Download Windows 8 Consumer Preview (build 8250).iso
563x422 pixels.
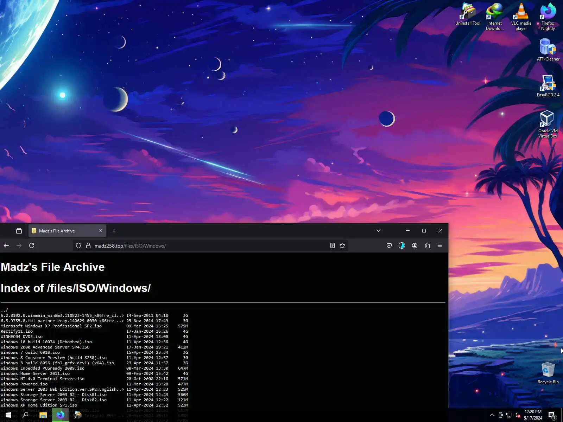(x=53, y=358)
